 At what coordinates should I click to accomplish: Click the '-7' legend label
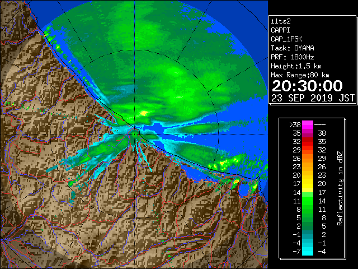click(x=296, y=252)
